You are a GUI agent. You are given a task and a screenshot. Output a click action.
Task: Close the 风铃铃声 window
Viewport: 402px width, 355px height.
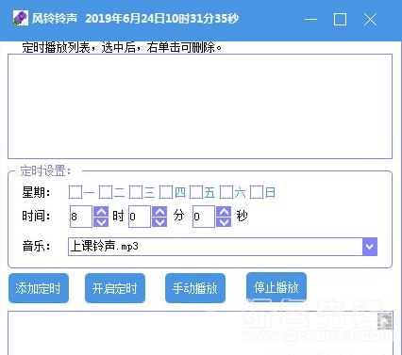pyautogui.click(x=370, y=19)
